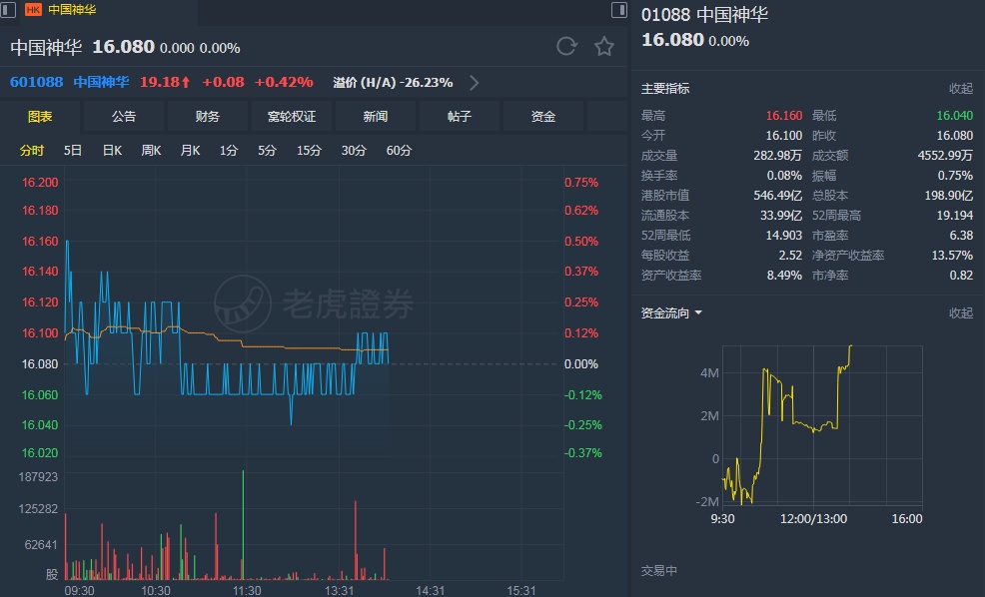The width and height of the screenshot is (985, 597).
Task: Click the 最低 value 16.040
Action: click(x=955, y=116)
